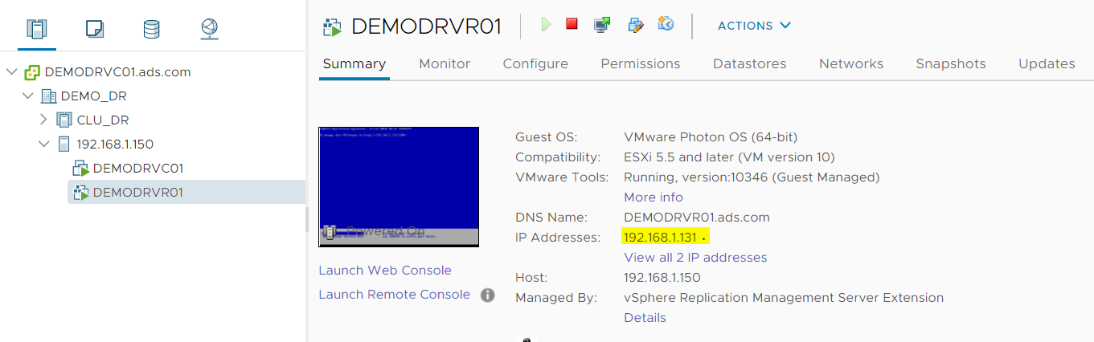Select DEMO_DR datacenter in the tree

[93, 96]
